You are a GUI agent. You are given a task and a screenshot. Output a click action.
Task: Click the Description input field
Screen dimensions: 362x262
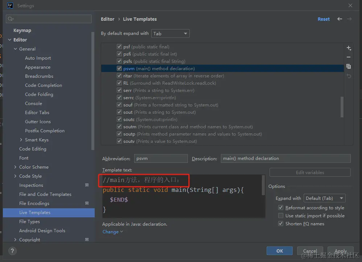285,158
